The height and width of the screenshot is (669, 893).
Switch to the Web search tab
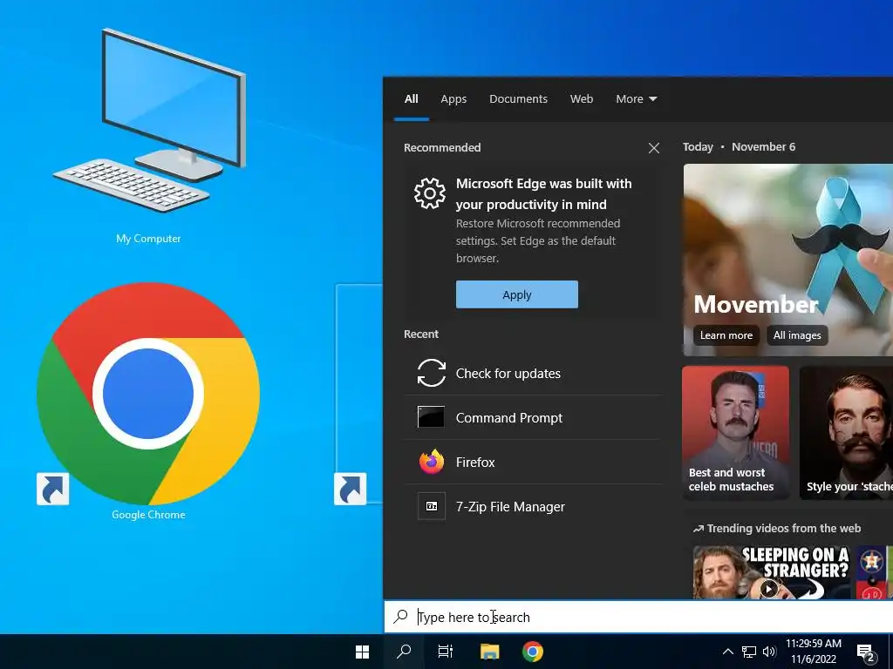point(582,99)
